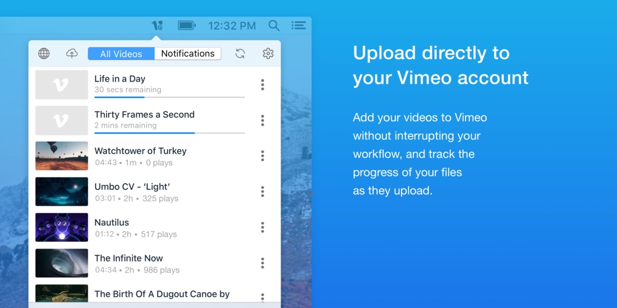Click the cloud upload icon
Screen dimensions: 617x308
coord(72,53)
